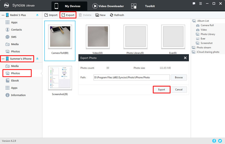Viewport: 225px width, 144px height.
Task: Click the Syncios logo icon
Action: click(6, 5)
